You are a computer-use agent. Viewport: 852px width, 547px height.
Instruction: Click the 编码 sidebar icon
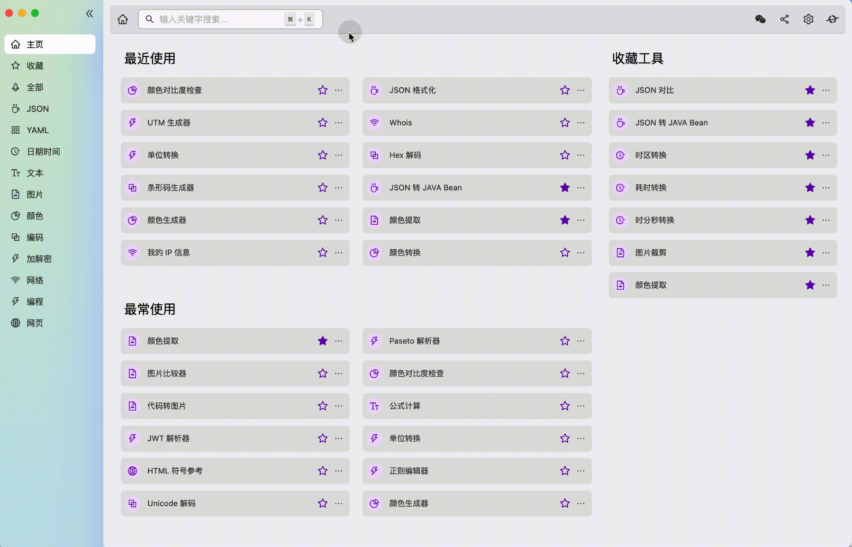click(x=16, y=237)
